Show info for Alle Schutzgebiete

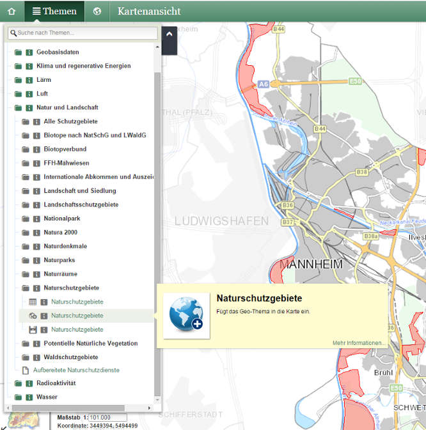click(36, 121)
